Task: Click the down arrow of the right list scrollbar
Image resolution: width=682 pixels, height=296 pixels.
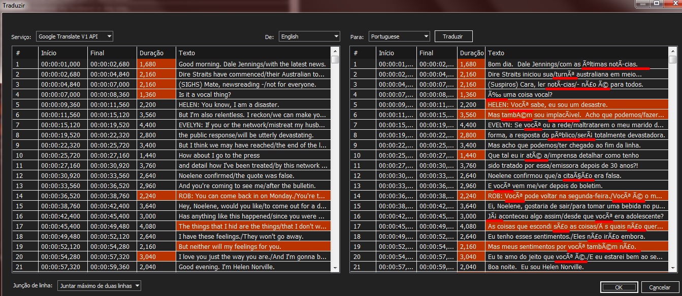Action: 673,268
